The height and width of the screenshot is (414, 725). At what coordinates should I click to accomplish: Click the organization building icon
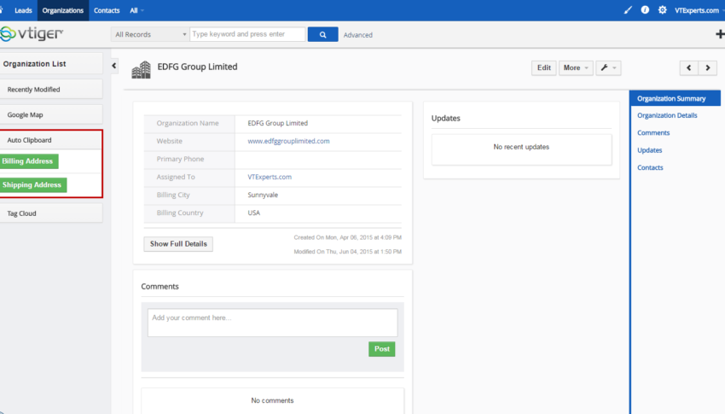(141, 70)
